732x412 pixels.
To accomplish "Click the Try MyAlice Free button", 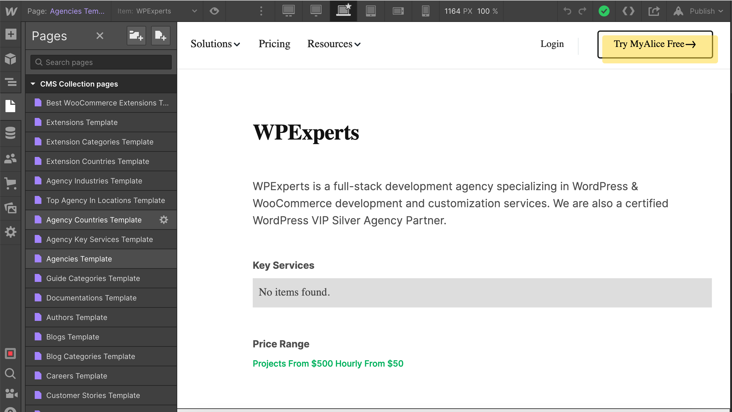I will coord(655,44).
